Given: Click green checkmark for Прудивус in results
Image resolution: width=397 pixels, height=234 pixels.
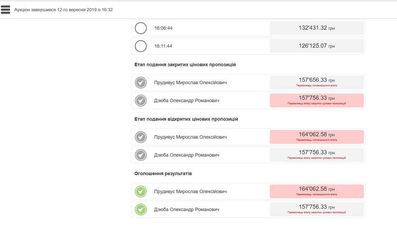Looking at the screenshot, I should [141, 191].
